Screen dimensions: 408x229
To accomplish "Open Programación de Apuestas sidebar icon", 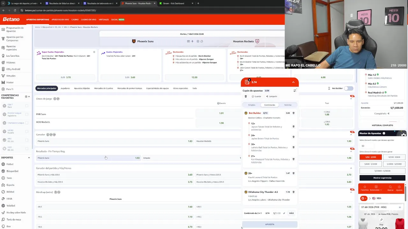I will [3, 29].
